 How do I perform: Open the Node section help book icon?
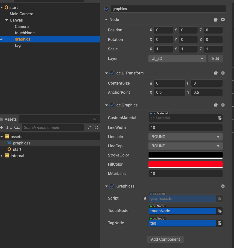216,20
